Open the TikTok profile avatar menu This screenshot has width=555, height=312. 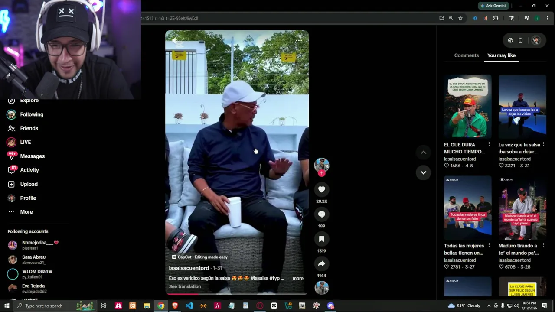click(536, 40)
